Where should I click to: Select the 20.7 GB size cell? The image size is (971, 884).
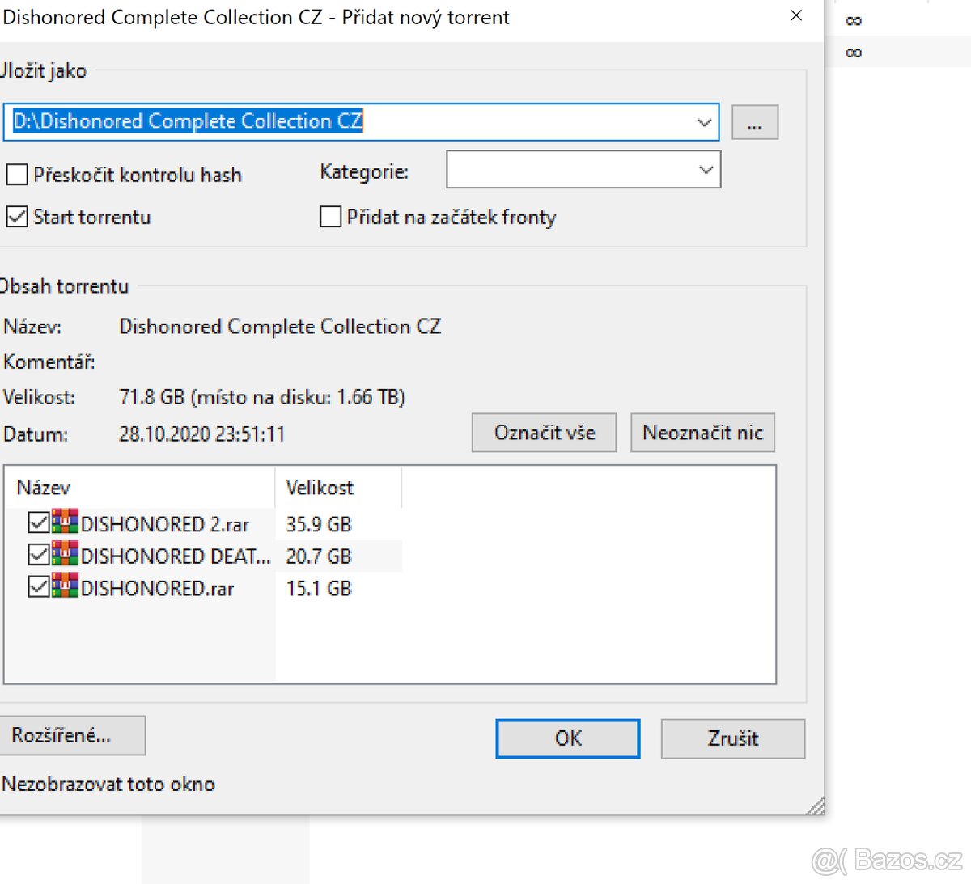(x=319, y=556)
